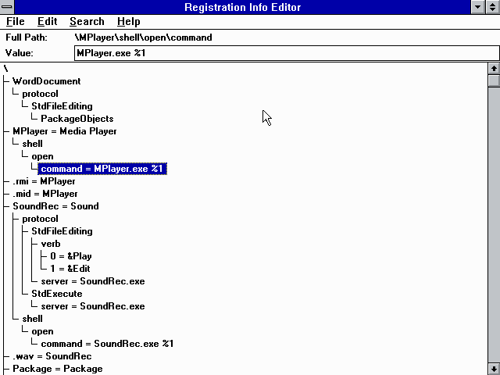Open the File menu
500x375 pixels.
coord(16,22)
